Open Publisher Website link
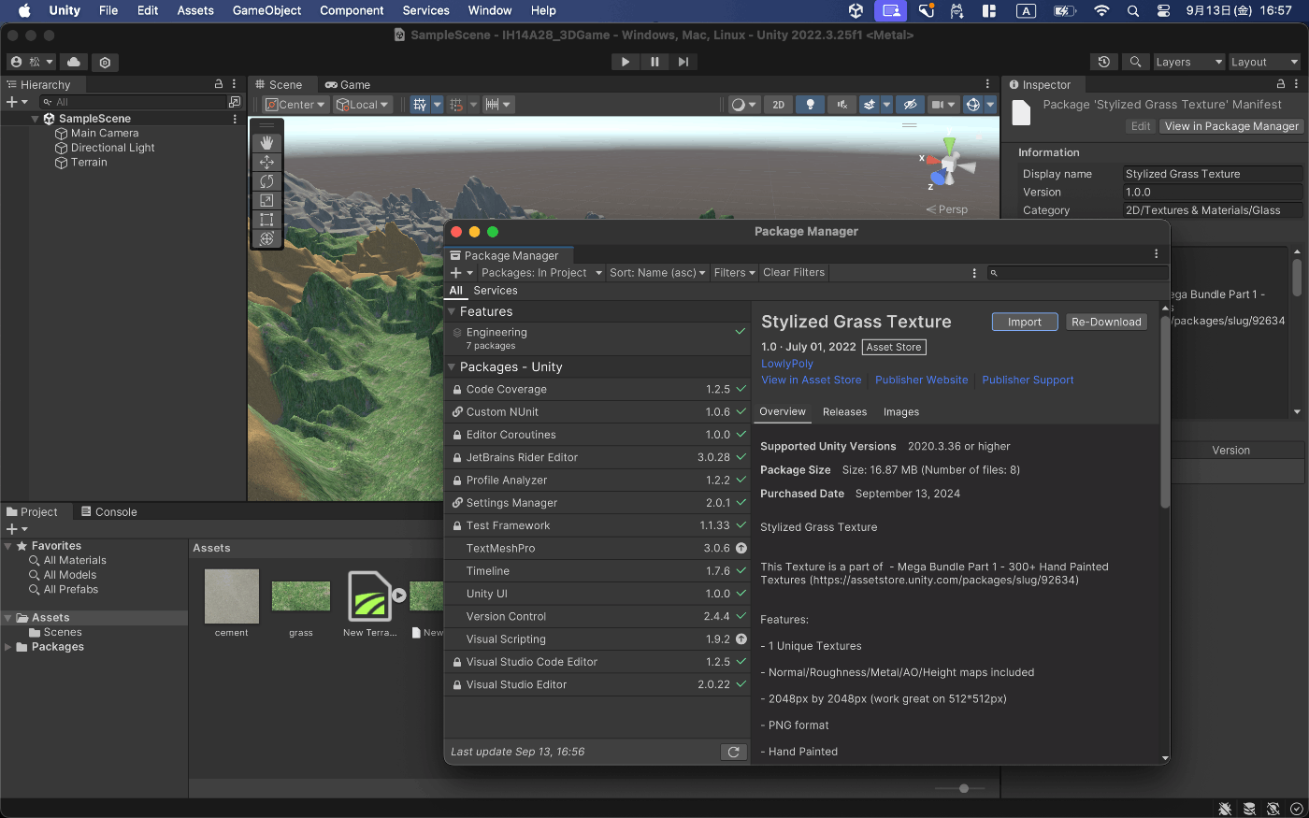Image resolution: width=1309 pixels, height=818 pixels. 922,380
